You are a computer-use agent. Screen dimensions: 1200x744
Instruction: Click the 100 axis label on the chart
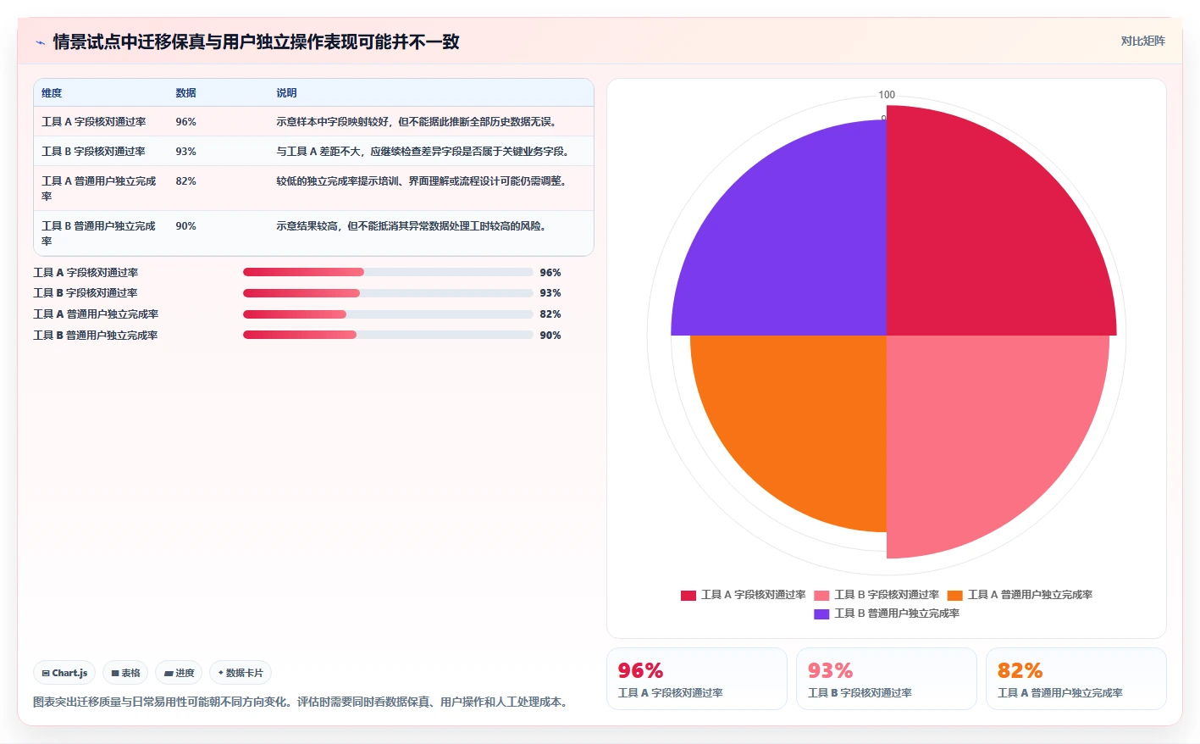(x=887, y=95)
